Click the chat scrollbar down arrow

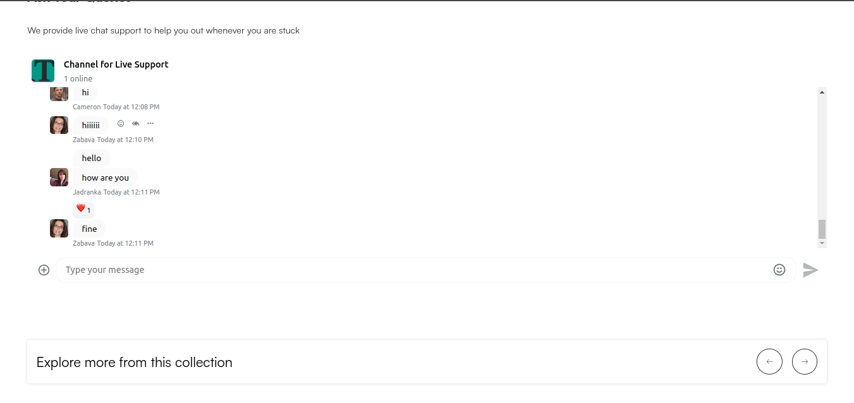822,243
